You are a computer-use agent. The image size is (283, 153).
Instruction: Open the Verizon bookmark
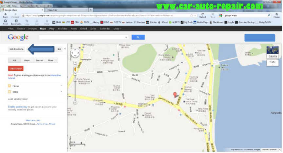127,22
